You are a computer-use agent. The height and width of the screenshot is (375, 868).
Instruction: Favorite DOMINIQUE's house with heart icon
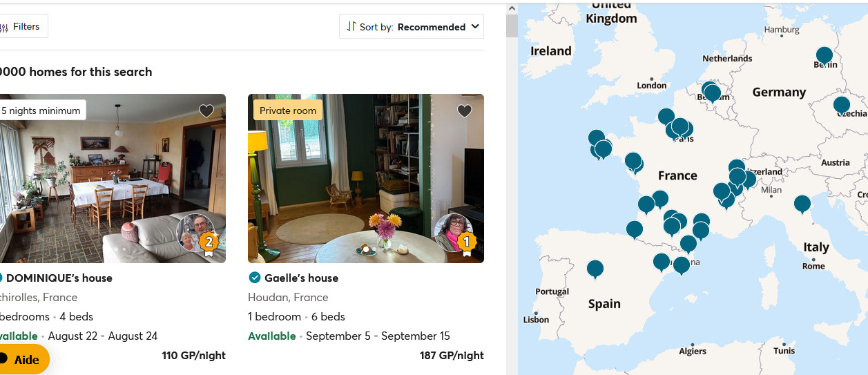coord(206,110)
